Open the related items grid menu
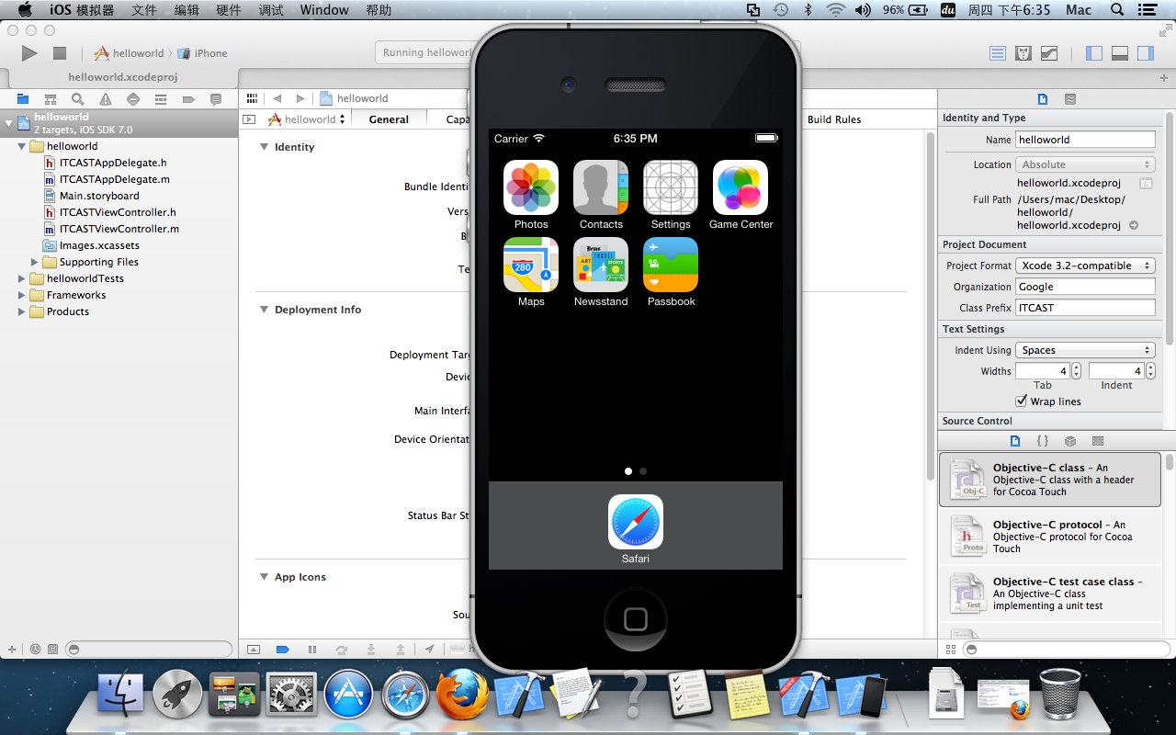The height and width of the screenshot is (735, 1176). tap(253, 98)
